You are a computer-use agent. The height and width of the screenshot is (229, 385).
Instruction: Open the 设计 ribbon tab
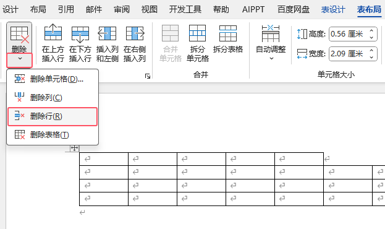tap(10, 9)
